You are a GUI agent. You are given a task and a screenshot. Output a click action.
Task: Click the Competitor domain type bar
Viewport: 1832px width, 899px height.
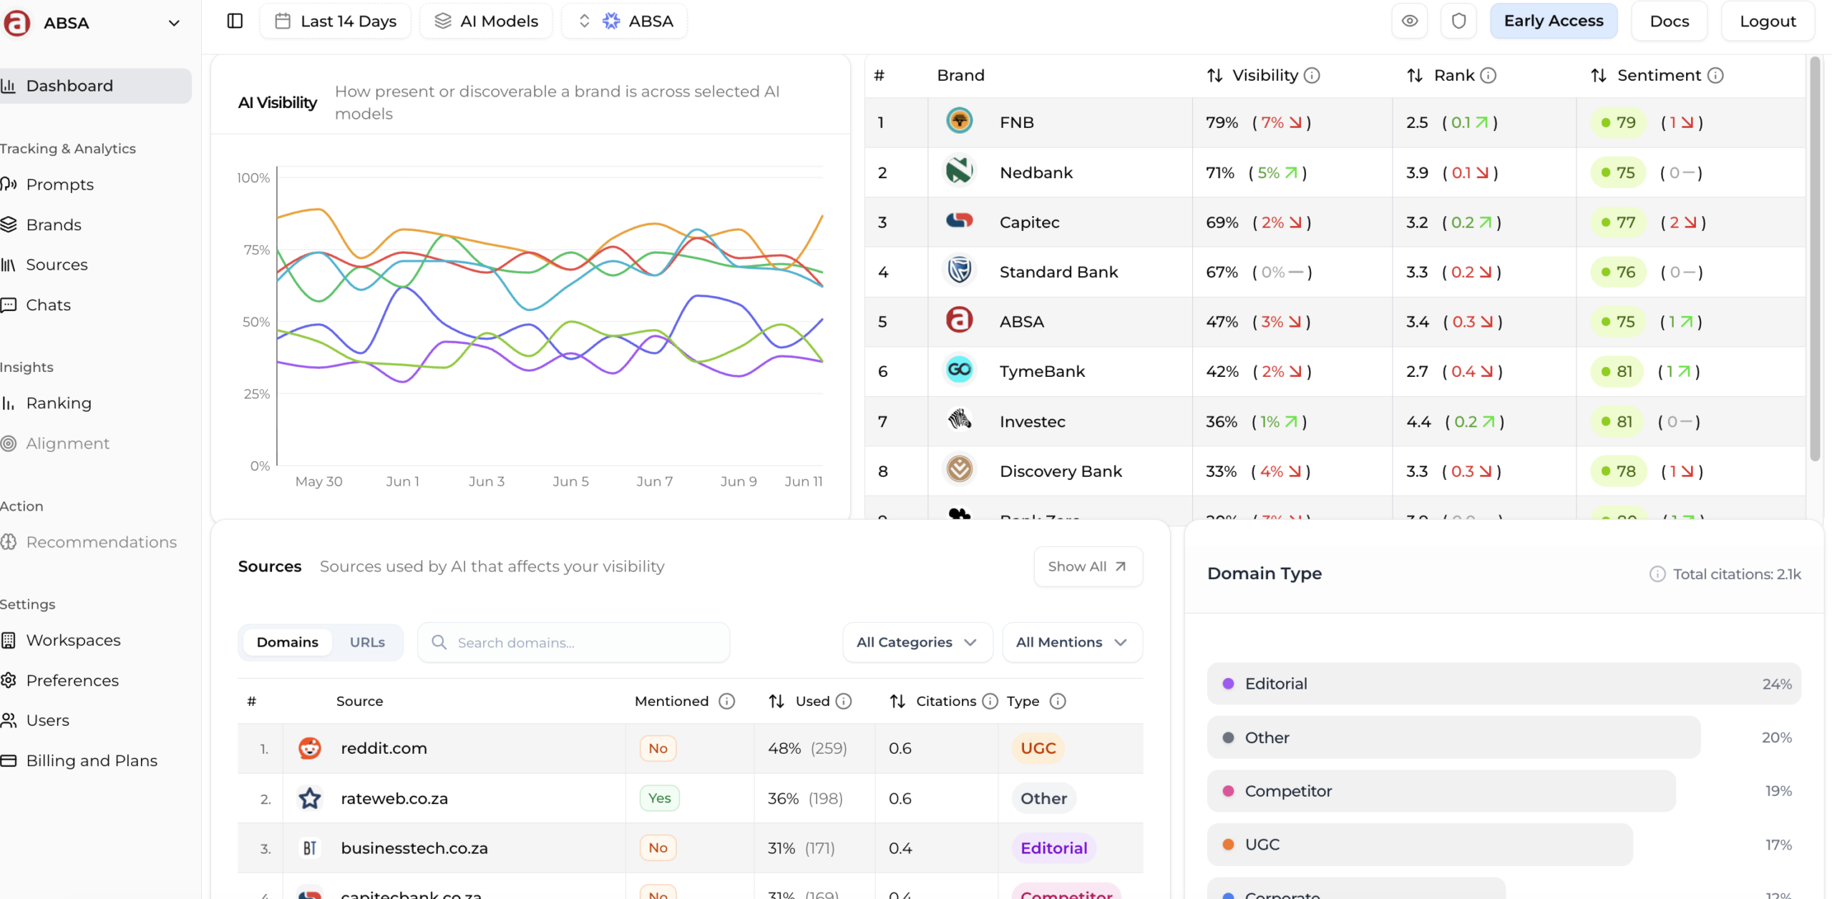pyautogui.click(x=1441, y=791)
